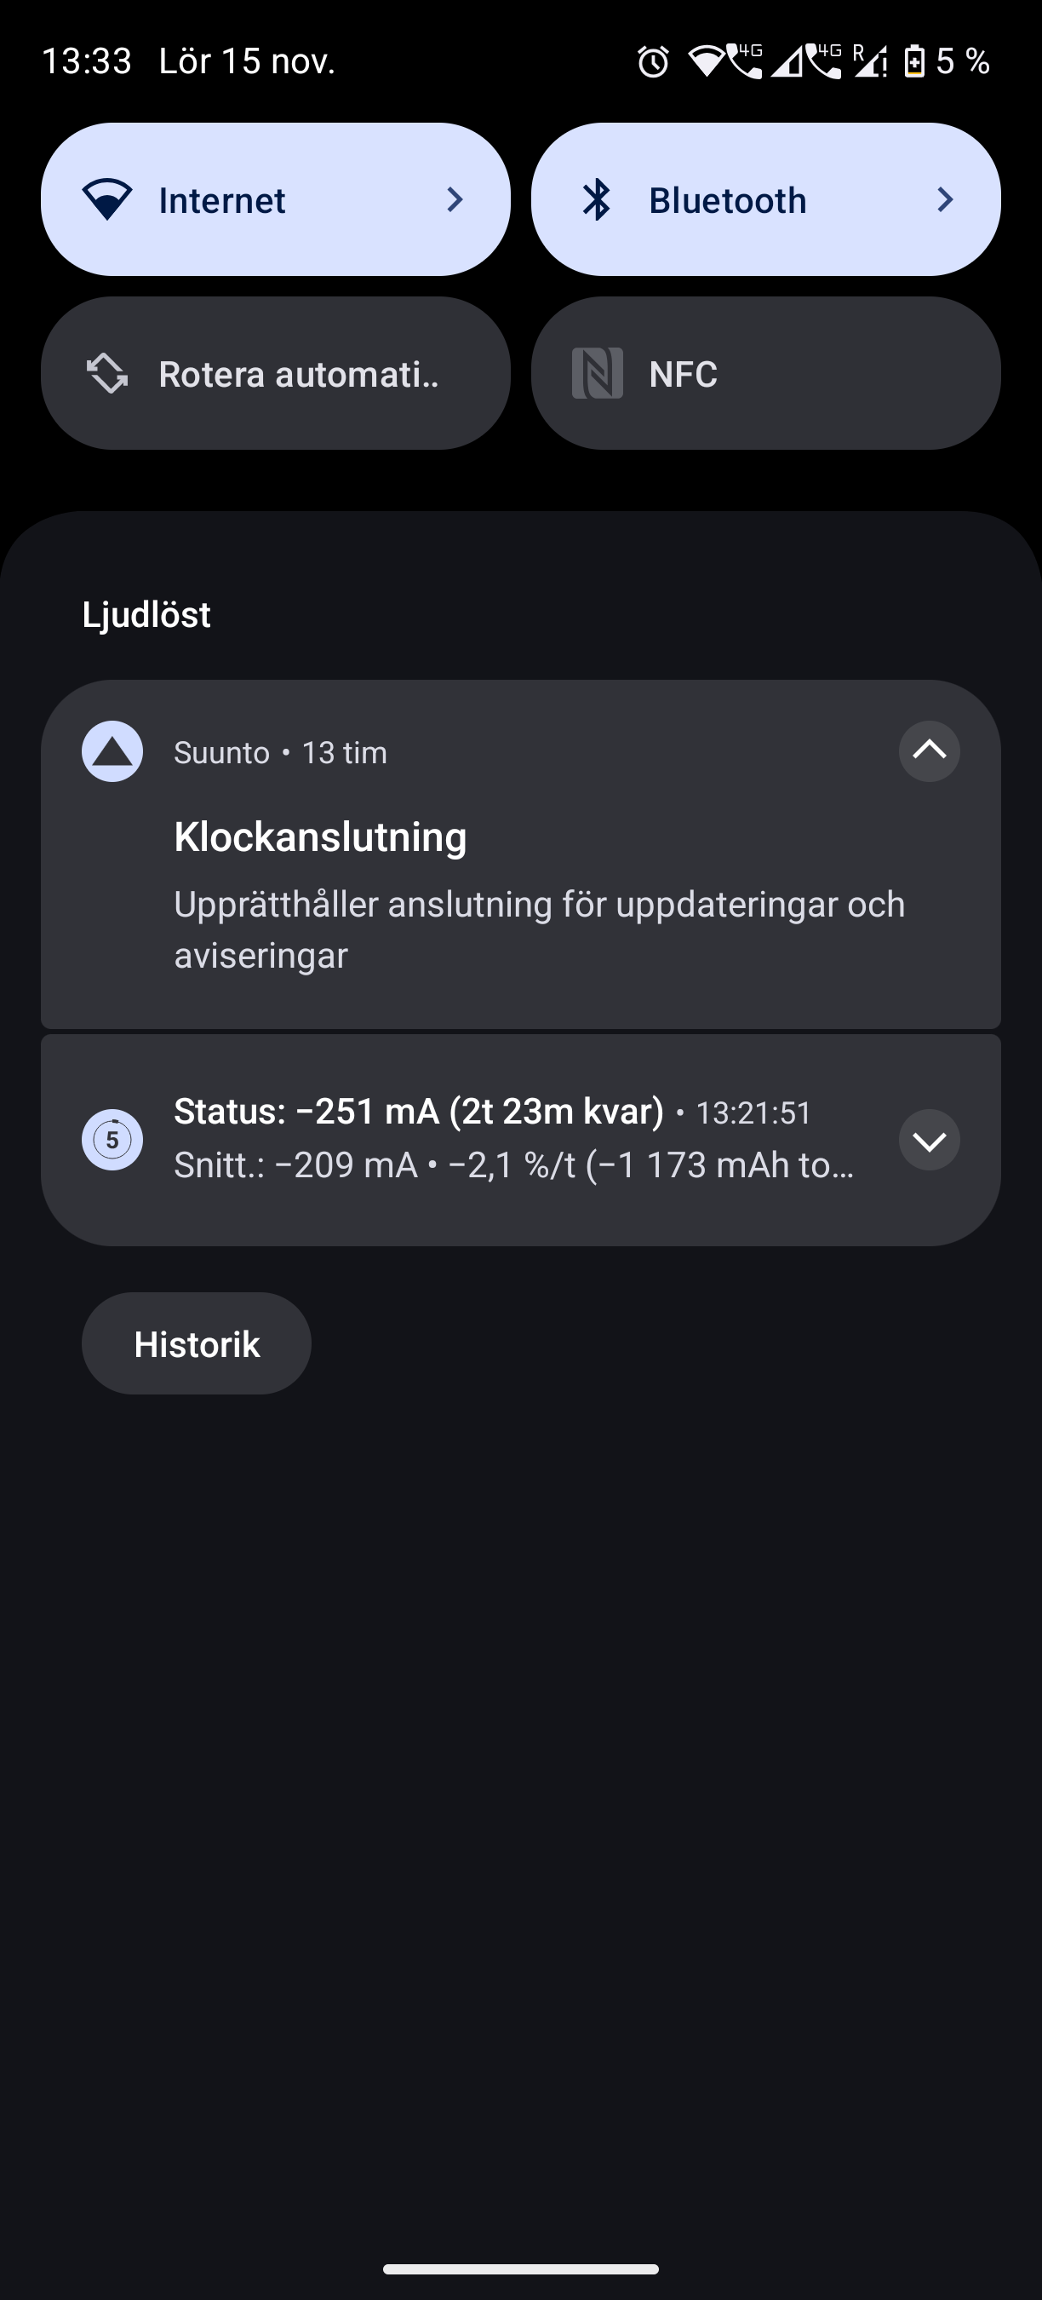Screen dimensions: 1042x2300
Task: Tap the NFC logo icon
Action: click(x=597, y=373)
